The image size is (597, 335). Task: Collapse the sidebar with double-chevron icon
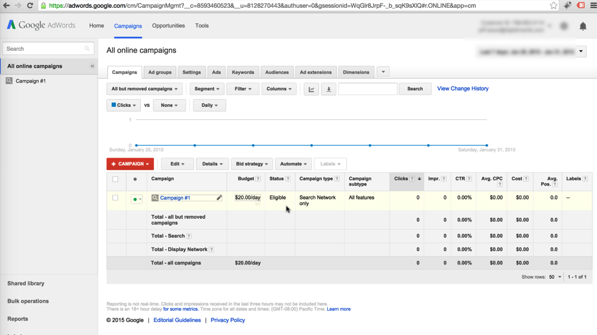pyautogui.click(x=92, y=66)
